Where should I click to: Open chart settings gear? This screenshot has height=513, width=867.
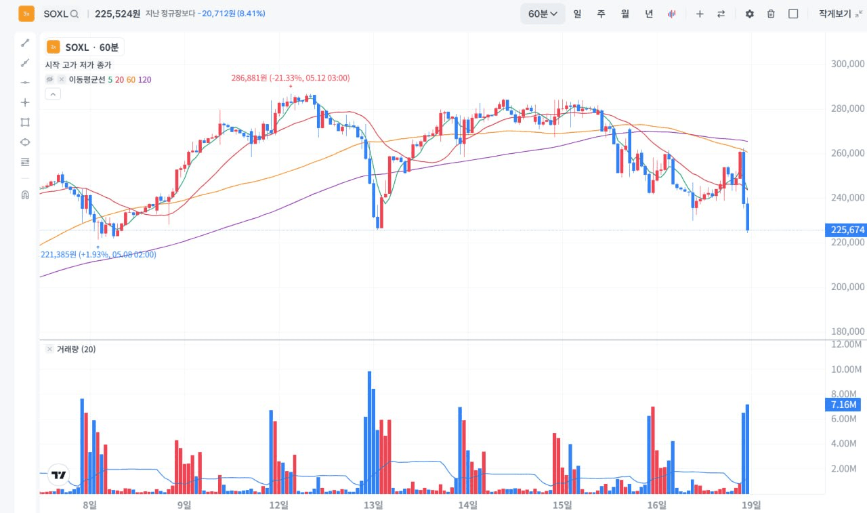pos(749,14)
